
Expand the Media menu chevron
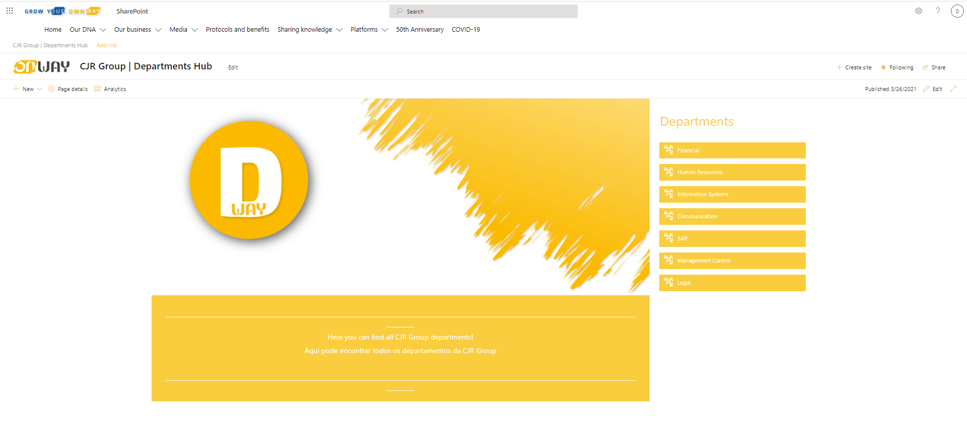click(194, 30)
